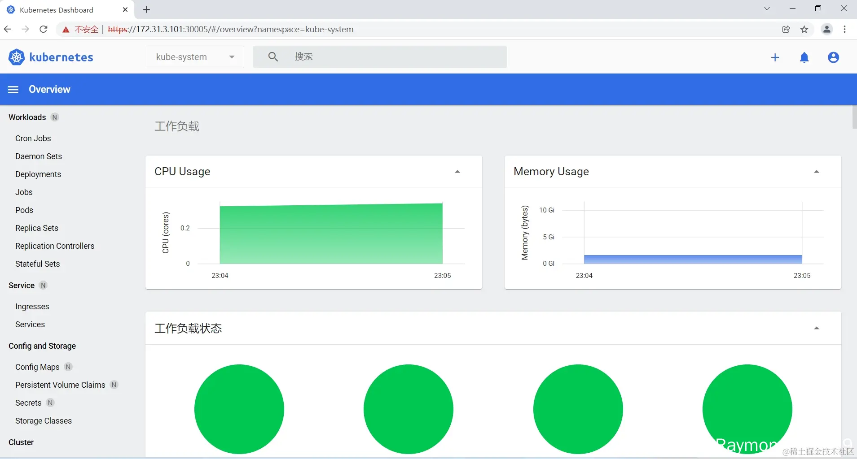
Task: Click the Config and Storage heading
Action: [42, 346]
